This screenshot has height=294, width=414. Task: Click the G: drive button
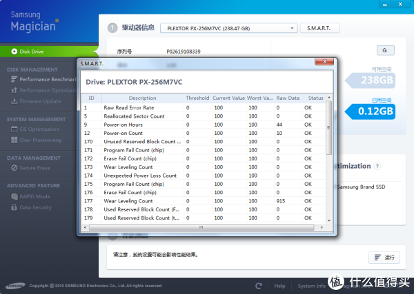tap(385, 50)
